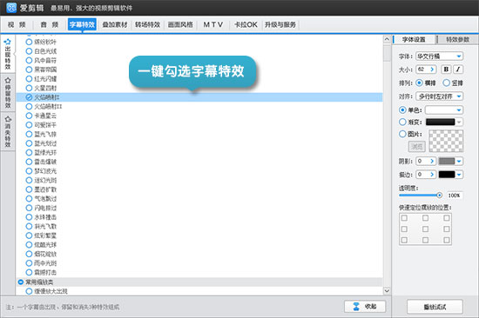Viewport: 479px width, 318px height.
Task: Click the black 描边 stroke color swatch
Action: pos(447,175)
